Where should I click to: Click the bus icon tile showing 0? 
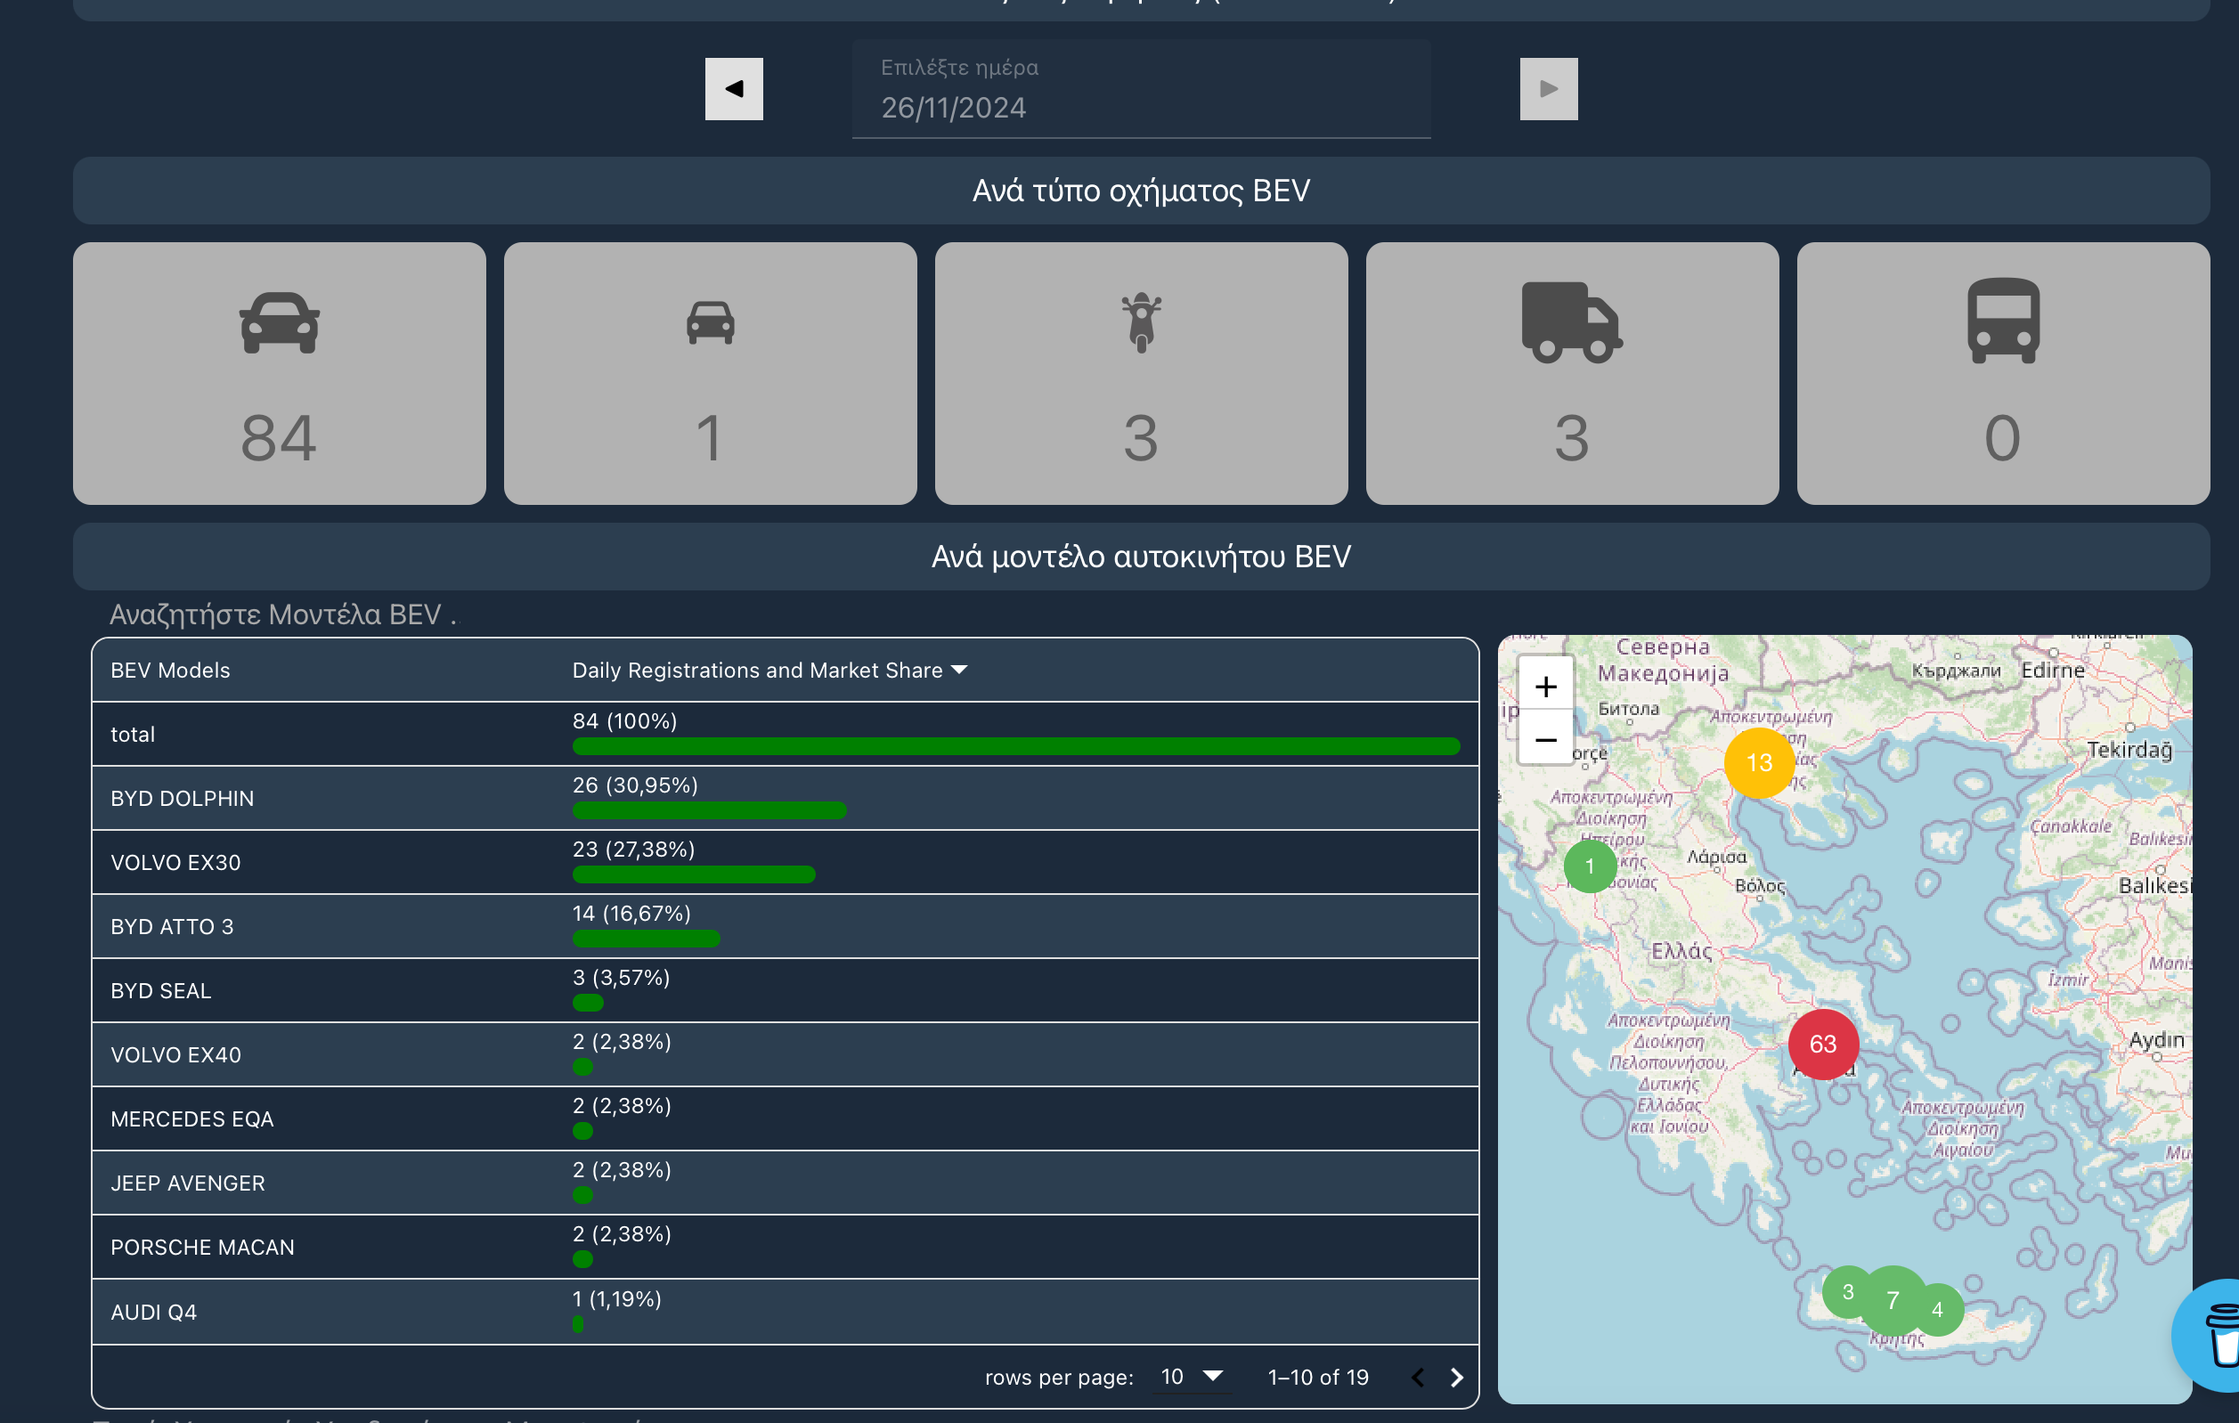[2003, 374]
